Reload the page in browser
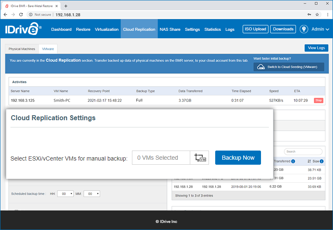 pyautogui.click(x=21, y=15)
